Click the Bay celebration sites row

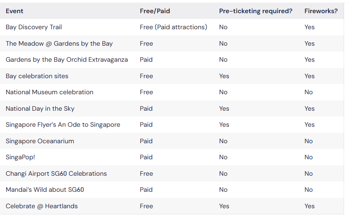click(172, 76)
